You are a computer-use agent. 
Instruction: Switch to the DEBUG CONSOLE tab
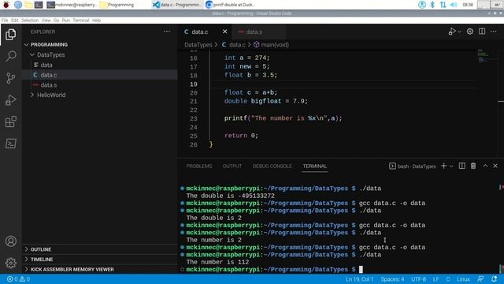coord(272,166)
